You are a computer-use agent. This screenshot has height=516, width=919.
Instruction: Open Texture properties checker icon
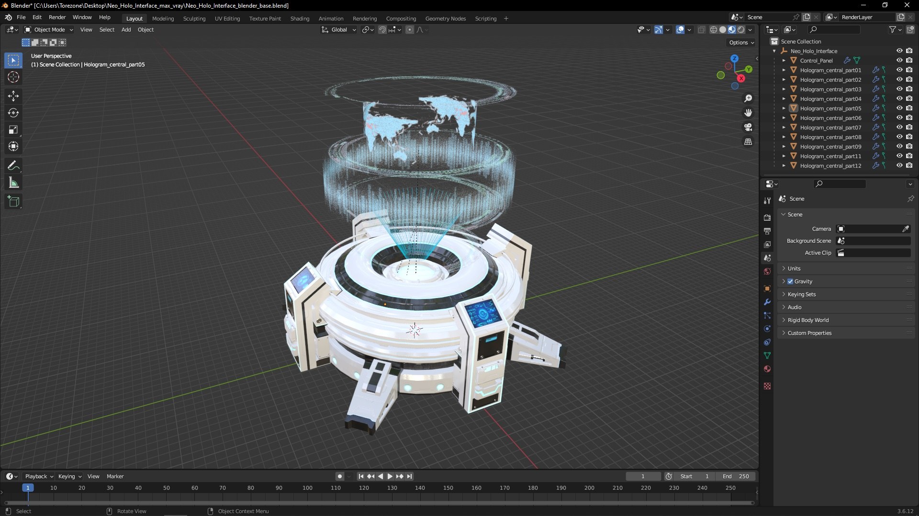click(x=767, y=386)
